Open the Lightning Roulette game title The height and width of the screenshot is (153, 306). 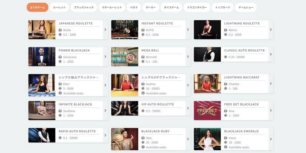tap(242, 23)
